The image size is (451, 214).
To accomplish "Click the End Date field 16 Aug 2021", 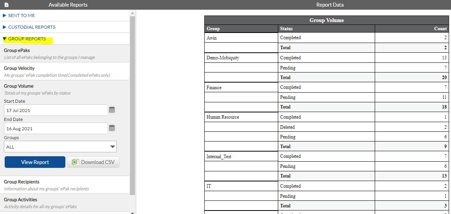I will point(56,128).
